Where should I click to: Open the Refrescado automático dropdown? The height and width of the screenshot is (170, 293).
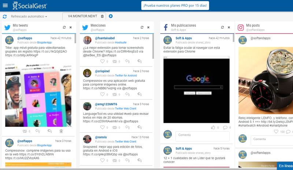coord(29,16)
